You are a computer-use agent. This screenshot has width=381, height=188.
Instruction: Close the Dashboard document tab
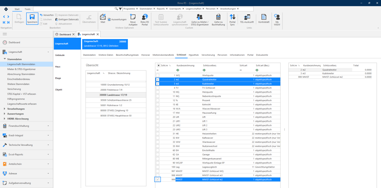tap(73, 34)
